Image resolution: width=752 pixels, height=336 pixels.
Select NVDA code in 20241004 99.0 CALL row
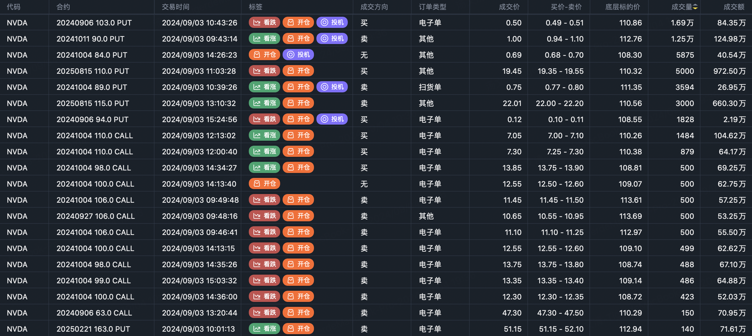[x=17, y=281]
